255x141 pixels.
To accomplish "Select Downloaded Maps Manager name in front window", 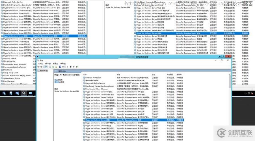I will [97, 89].
